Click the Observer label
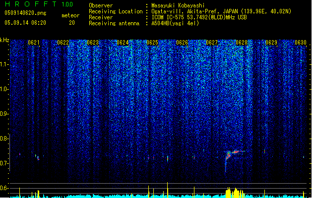This screenshot has height=198, width=312. click(101, 5)
